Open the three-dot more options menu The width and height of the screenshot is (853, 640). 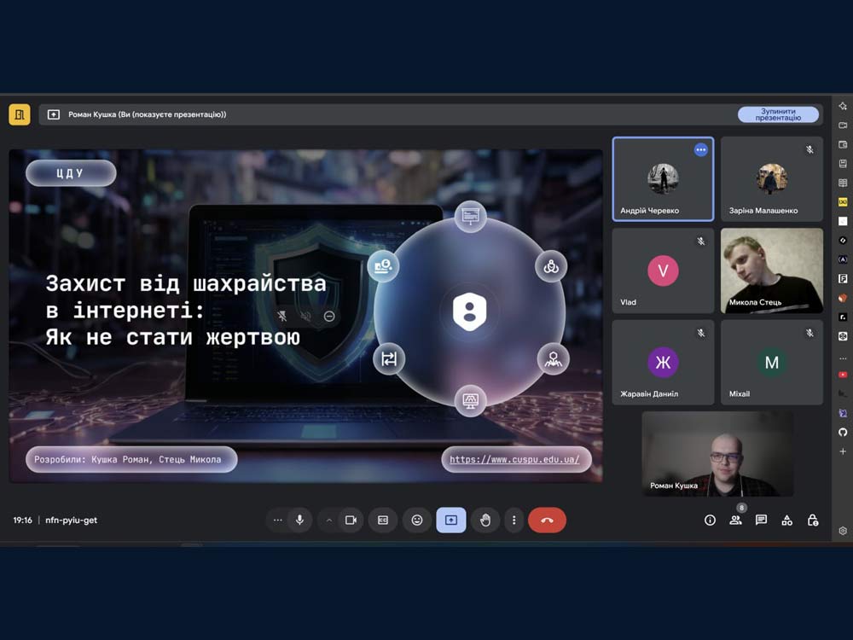pos(514,520)
